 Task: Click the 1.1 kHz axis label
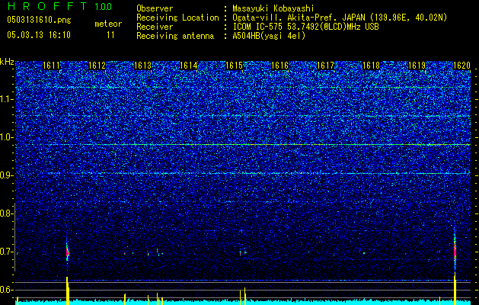(x=5, y=99)
